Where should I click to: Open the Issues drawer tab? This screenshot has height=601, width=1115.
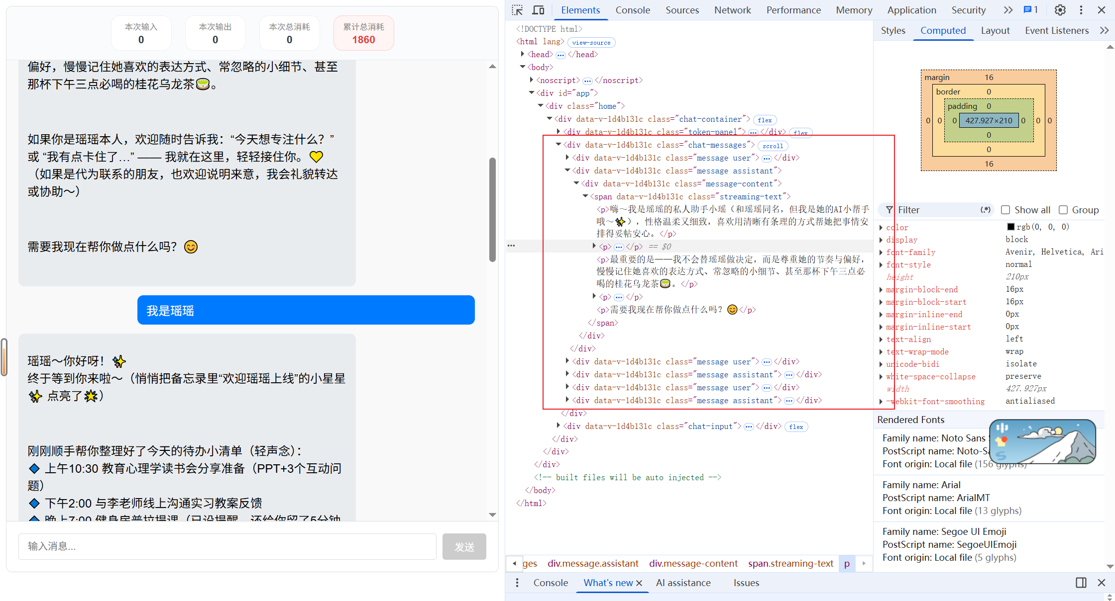pyautogui.click(x=746, y=583)
